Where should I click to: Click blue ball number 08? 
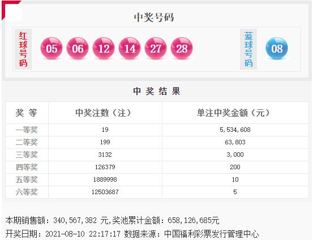(277, 48)
